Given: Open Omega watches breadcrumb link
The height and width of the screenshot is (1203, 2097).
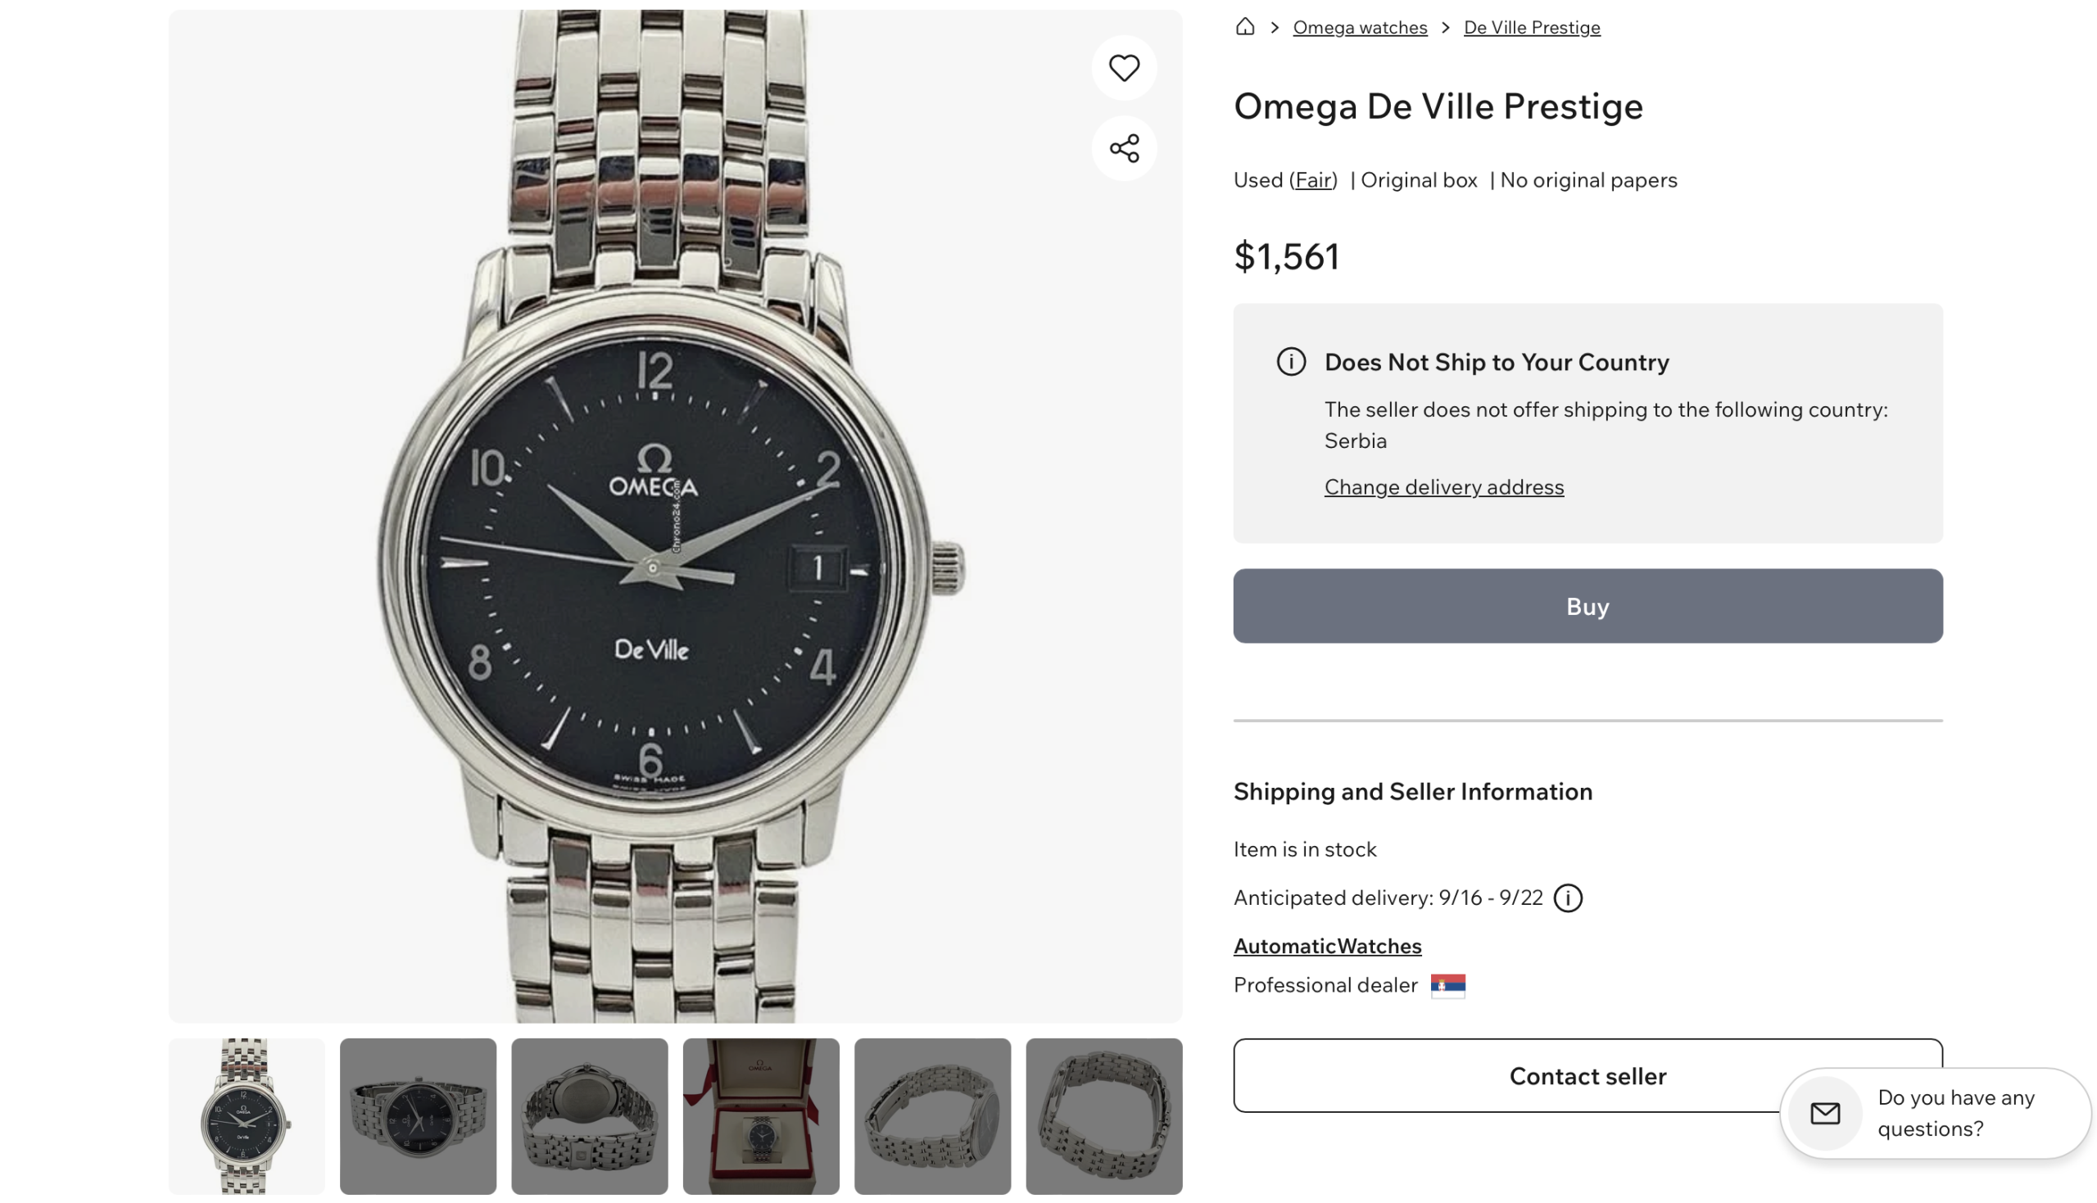Looking at the screenshot, I should (1359, 27).
